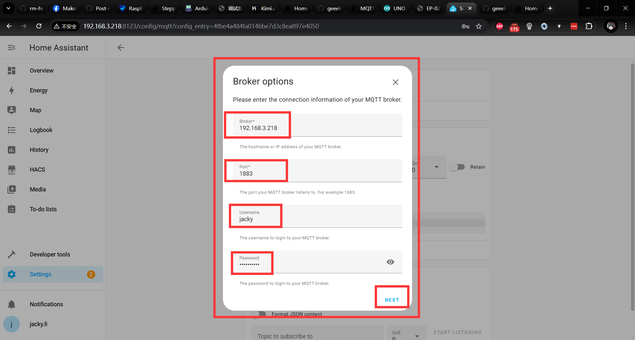Close the Broker options dialog
This screenshot has height=340, width=635.
tap(395, 82)
